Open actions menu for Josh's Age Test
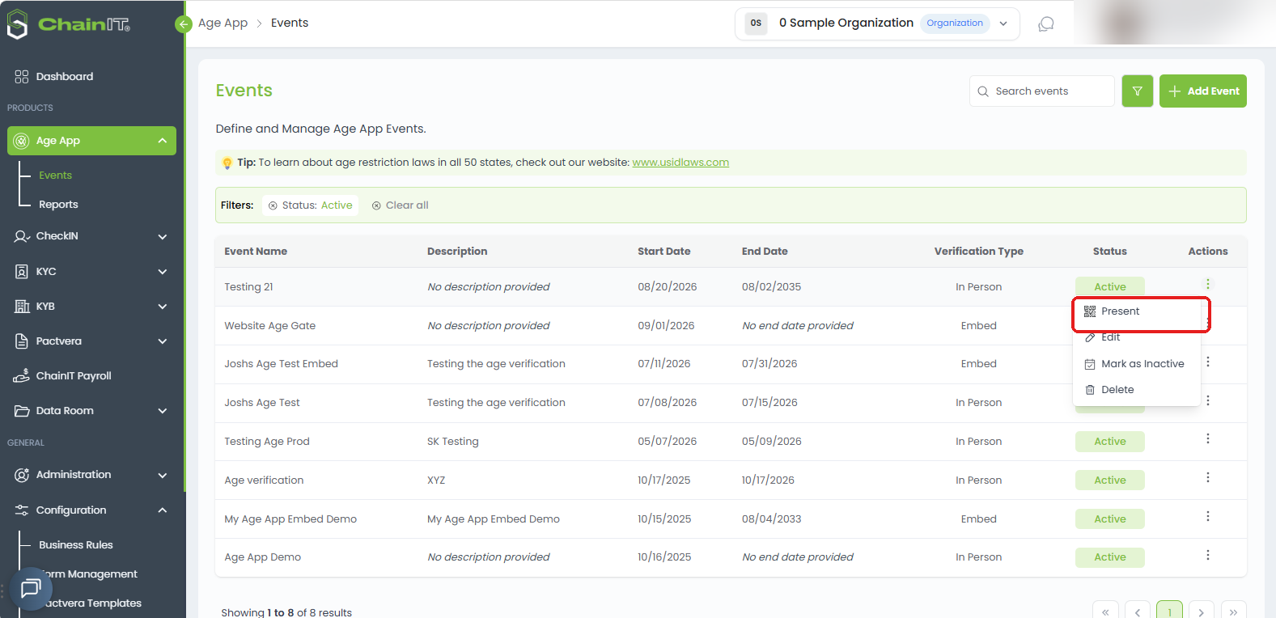Image resolution: width=1276 pixels, height=618 pixels. (x=1207, y=400)
